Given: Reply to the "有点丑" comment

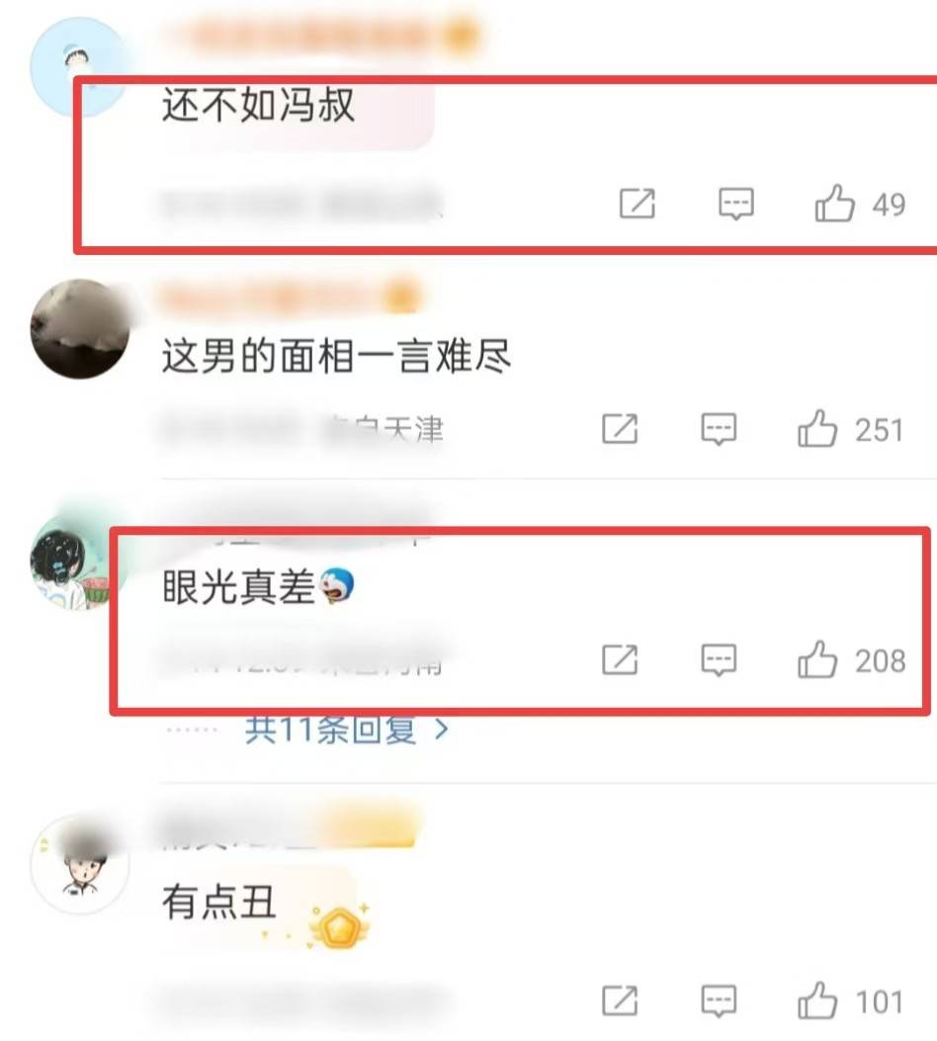Looking at the screenshot, I should (x=719, y=1000).
